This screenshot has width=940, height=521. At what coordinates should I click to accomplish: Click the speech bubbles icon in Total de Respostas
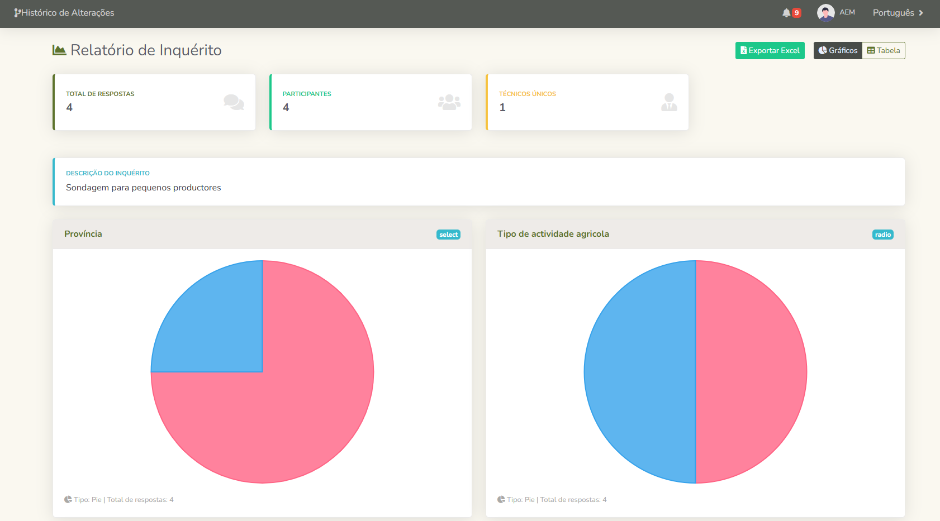click(x=234, y=102)
